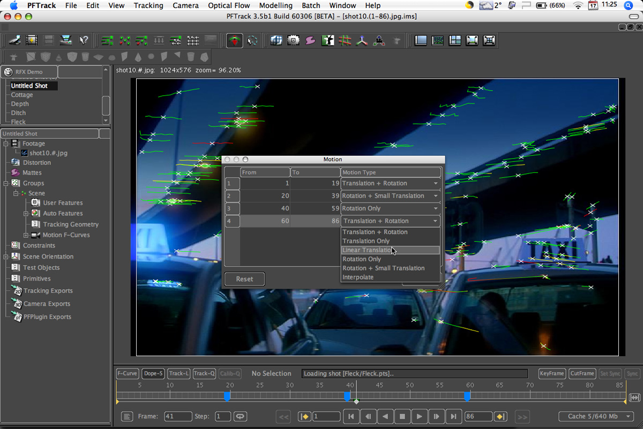
Task: Click the Mattes icon in the tree
Action: pos(15,172)
